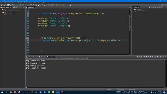Toggle Word Wrap in the Console toolbar

[x=148, y=57]
